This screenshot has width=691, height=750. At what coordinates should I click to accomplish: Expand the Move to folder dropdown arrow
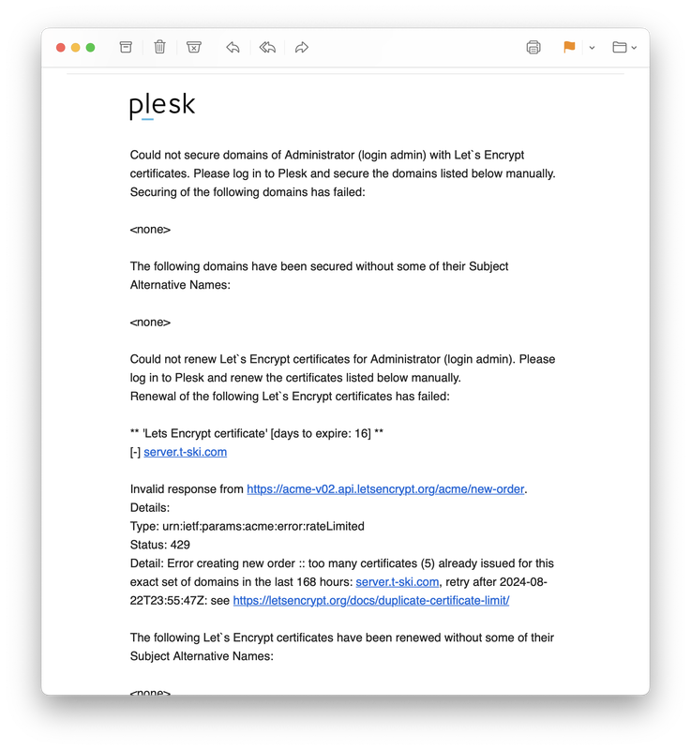[634, 48]
